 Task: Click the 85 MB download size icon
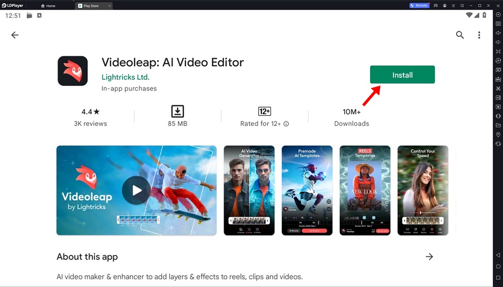tap(177, 111)
